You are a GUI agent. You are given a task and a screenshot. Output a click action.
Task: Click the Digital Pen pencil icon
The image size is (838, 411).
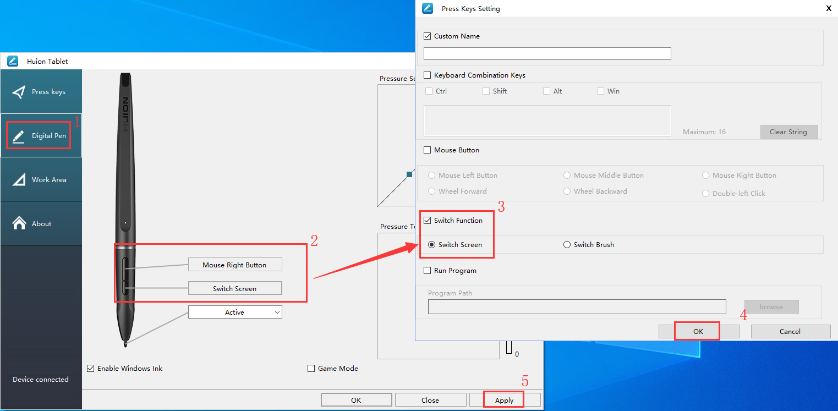coord(19,136)
